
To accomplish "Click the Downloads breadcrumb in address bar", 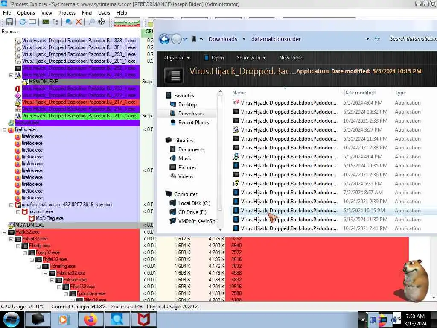I will [x=223, y=39].
